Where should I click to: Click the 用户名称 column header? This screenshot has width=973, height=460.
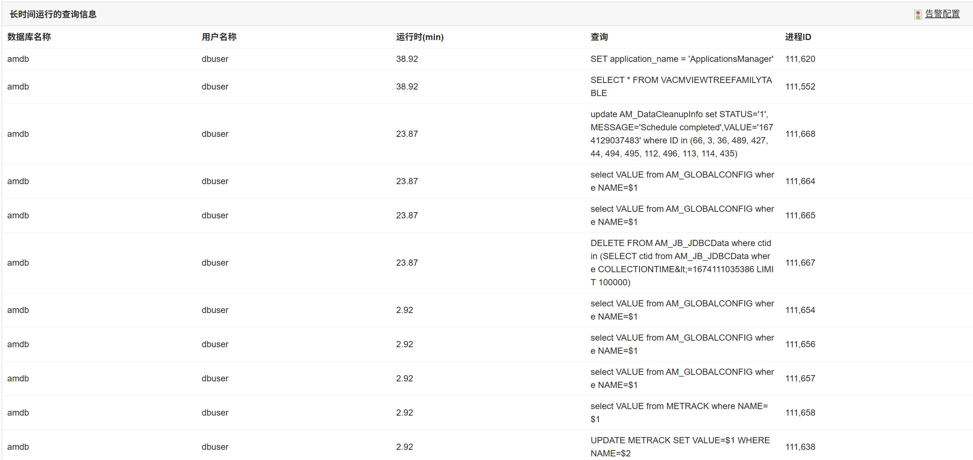pos(219,37)
